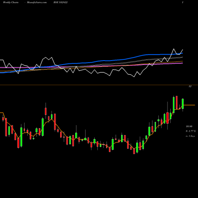Click the tall red candle near the chart's right end

tap(177, 103)
